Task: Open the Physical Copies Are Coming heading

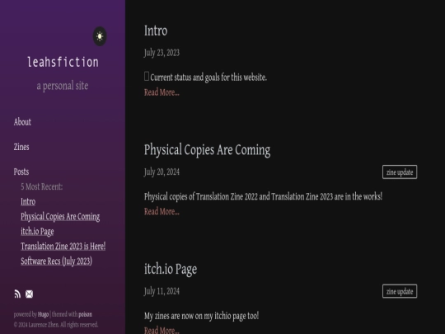Action: tap(207, 150)
